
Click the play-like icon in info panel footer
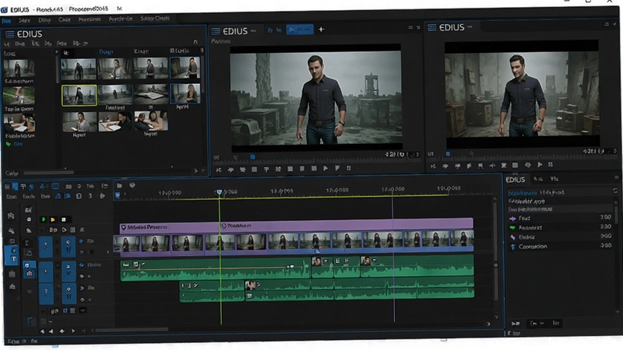coord(516,324)
